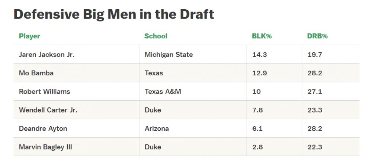Click the Mo Bamba player name
Viewport: 372px width, 160px height.
pos(36,73)
